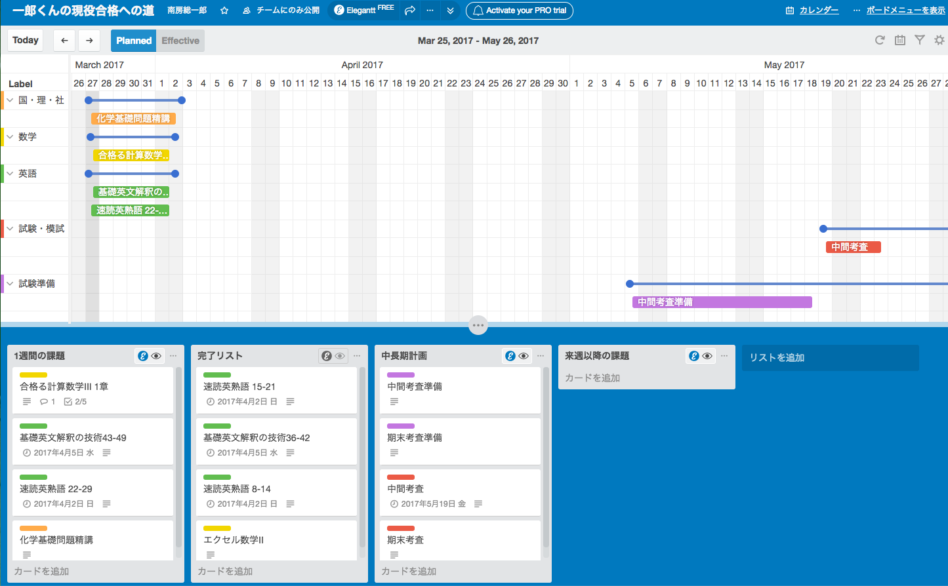
Task: Click Activate your PRO trial
Action: 520,10
